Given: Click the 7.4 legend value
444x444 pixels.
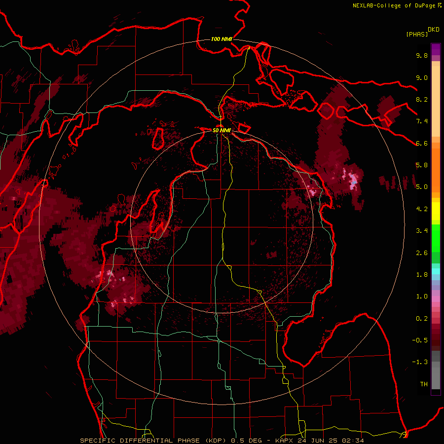Looking at the screenshot, I should pos(422,121).
